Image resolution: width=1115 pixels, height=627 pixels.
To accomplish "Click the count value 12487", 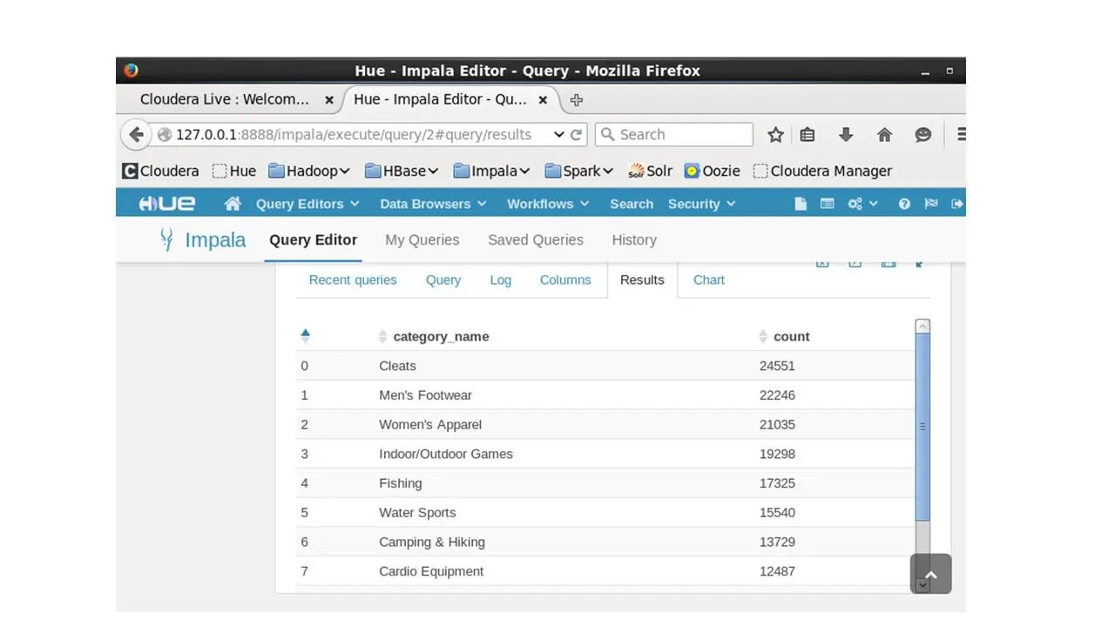I will click(x=777, y=571).
